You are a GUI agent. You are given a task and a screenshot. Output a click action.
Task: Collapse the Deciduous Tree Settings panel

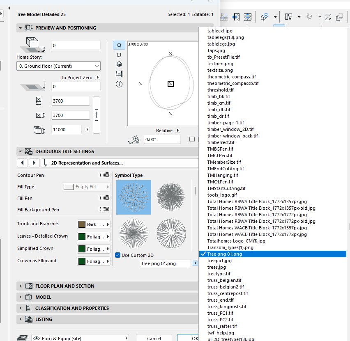[20, 151]
